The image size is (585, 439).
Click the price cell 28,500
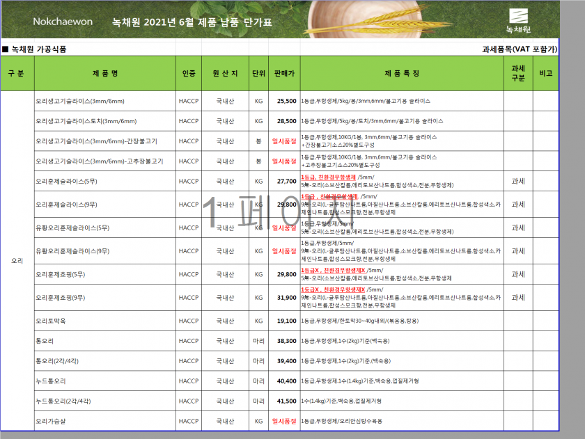coord(284,121)
